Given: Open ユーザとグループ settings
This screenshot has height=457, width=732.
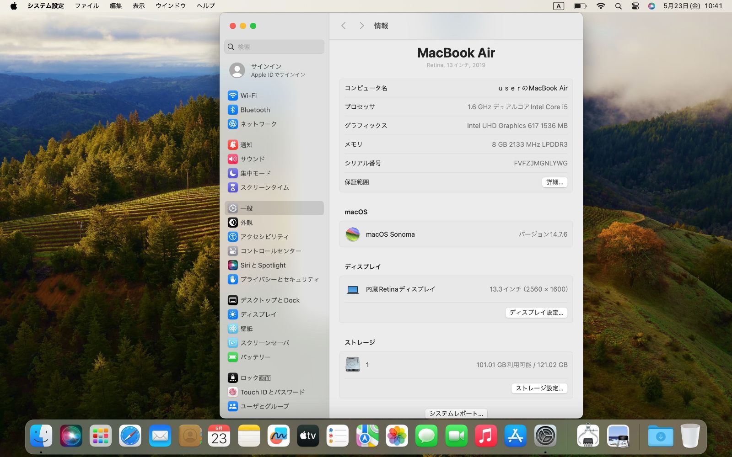Looking at the screenshot, I should 274,406.
